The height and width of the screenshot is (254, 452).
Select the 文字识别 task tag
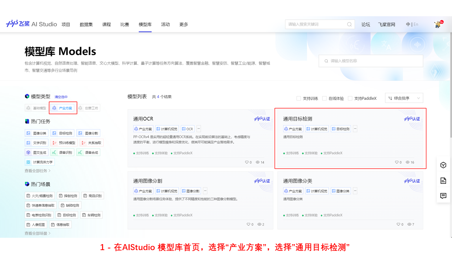[36, 143]
